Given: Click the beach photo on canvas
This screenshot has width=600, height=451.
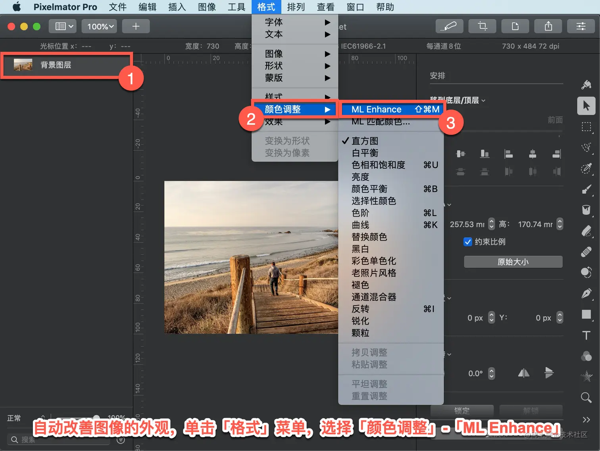Looking at the screenshot, I should tap(251, 257).
